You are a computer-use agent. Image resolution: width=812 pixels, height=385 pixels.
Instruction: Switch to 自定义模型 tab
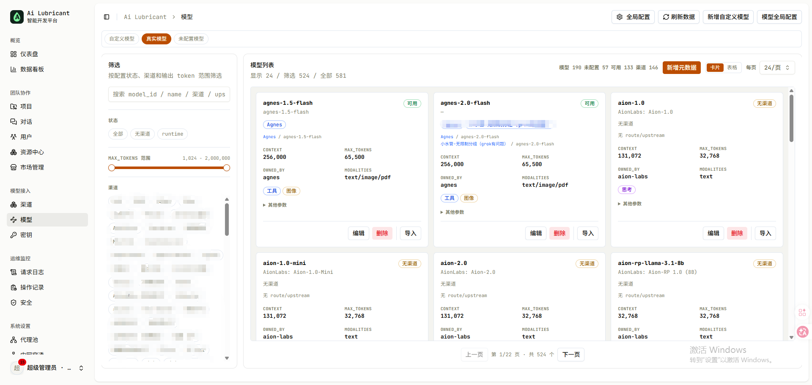pyautogui.click(x=122, y=39)
